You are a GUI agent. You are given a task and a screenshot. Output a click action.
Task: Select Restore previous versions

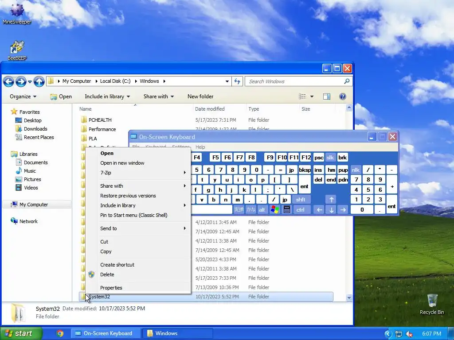138,196
